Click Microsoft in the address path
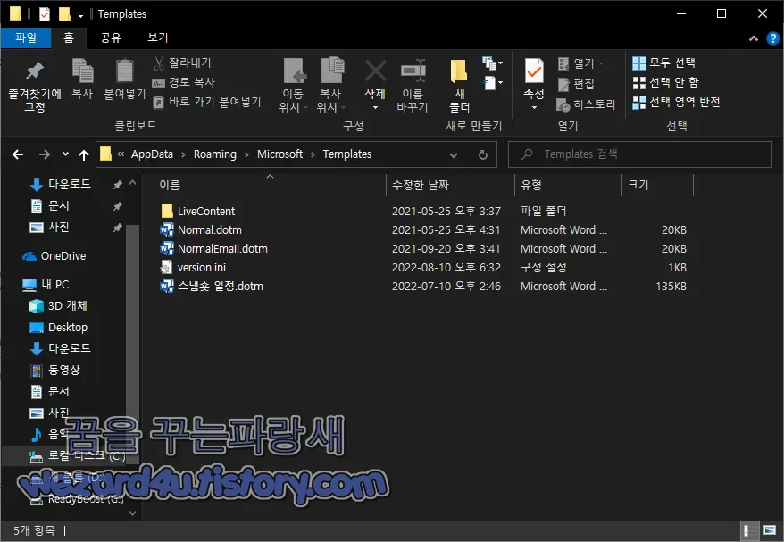The image size is (784, 542). pos(280,154)
